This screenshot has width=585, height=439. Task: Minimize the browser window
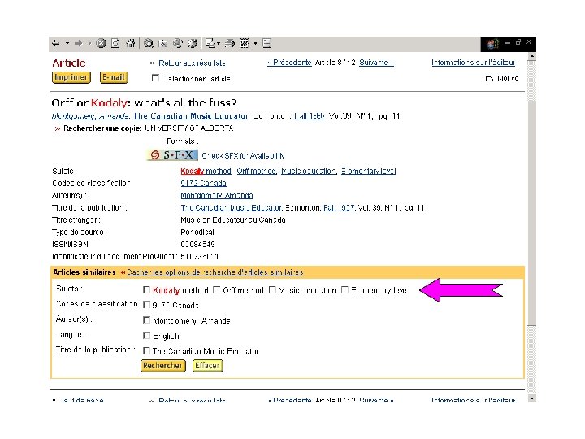pos(508,43)
